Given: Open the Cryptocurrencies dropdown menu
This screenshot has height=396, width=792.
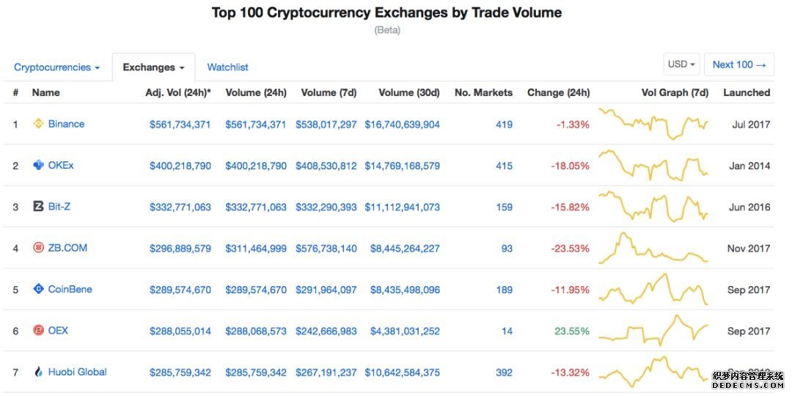Looking at the screenshot, I should click(56, 67).
